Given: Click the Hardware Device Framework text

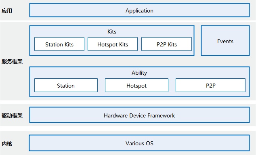Looking at the screenshot, I should click(139, 115).
